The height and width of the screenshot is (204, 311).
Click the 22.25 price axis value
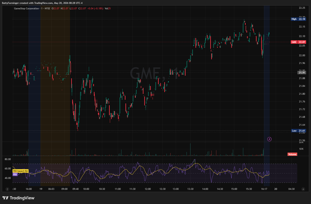point(302,8)
